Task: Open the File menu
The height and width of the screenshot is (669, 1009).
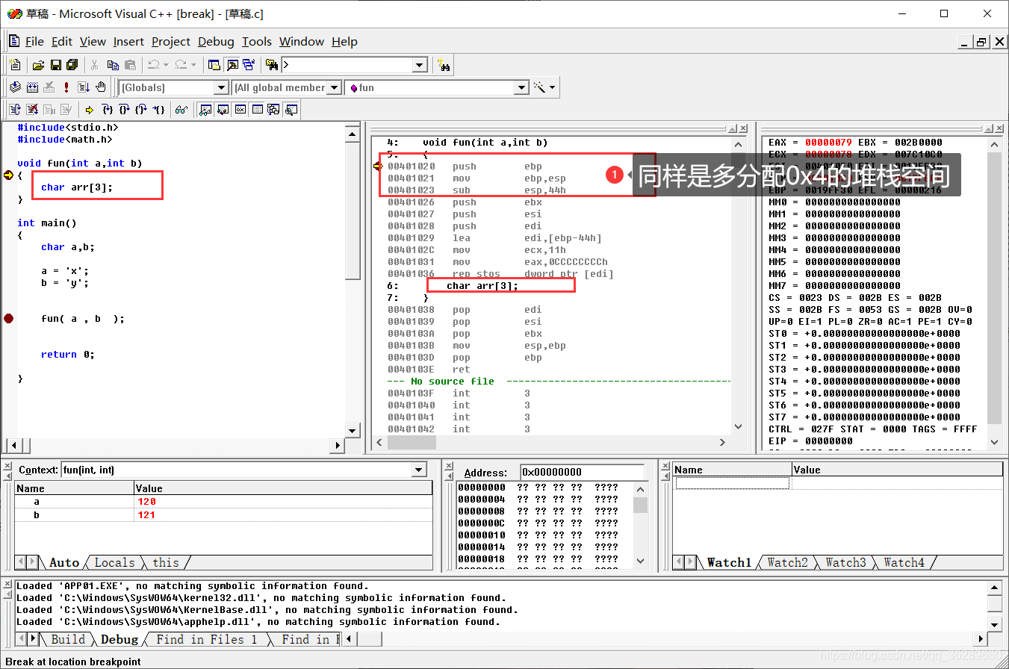Action: 34,41
